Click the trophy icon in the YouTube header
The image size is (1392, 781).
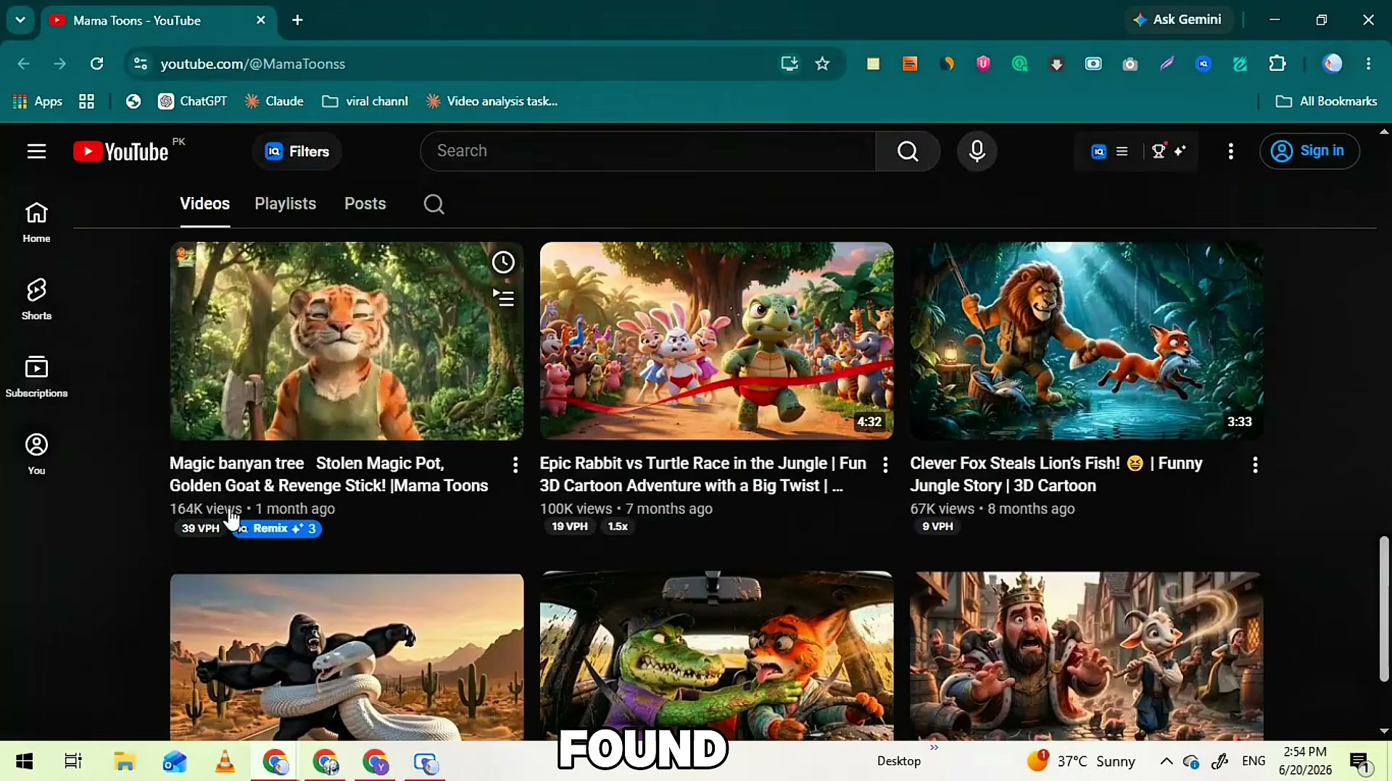point(1159,151)
